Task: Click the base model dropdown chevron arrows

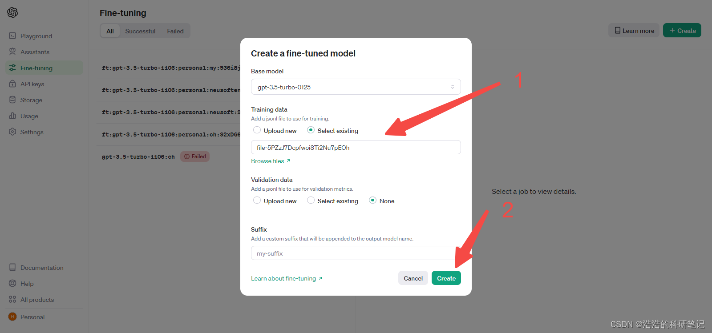Action: 453,87
